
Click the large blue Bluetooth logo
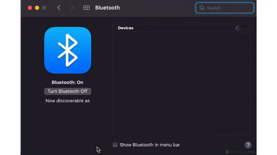tap(68, 51)
